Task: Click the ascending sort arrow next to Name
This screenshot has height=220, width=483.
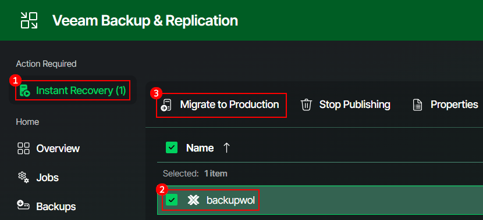Action: 226,148
